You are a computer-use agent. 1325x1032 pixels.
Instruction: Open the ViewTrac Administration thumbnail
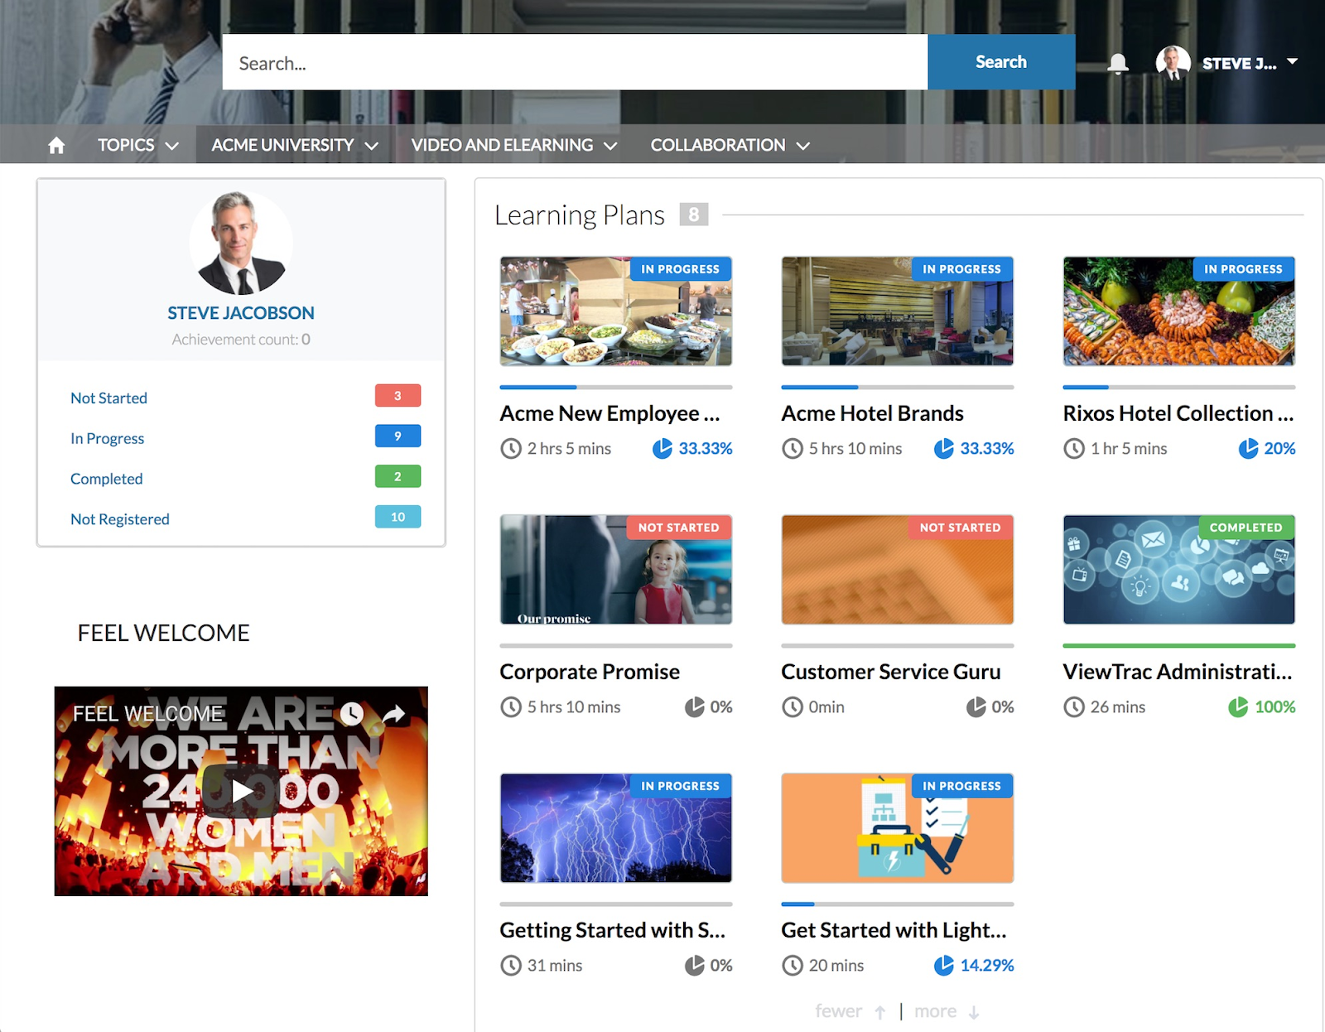(x=1179, y=570)
